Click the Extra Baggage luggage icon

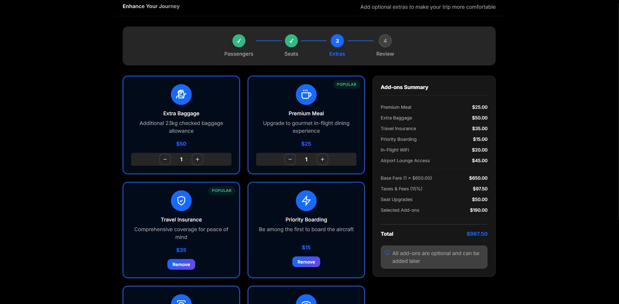[x=181, y=95]
